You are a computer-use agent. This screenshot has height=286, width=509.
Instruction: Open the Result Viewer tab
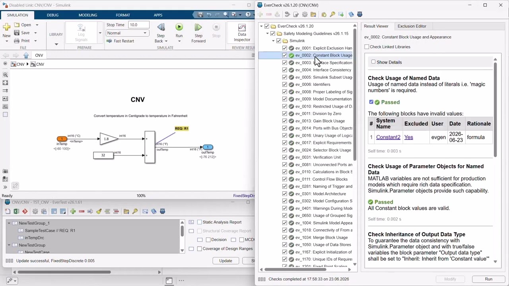(376, 26)
